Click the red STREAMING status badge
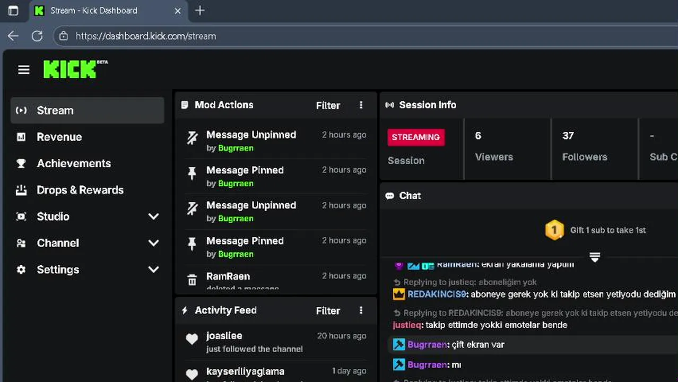This screenshot has height=382, width=678. (x=416, y=137)
